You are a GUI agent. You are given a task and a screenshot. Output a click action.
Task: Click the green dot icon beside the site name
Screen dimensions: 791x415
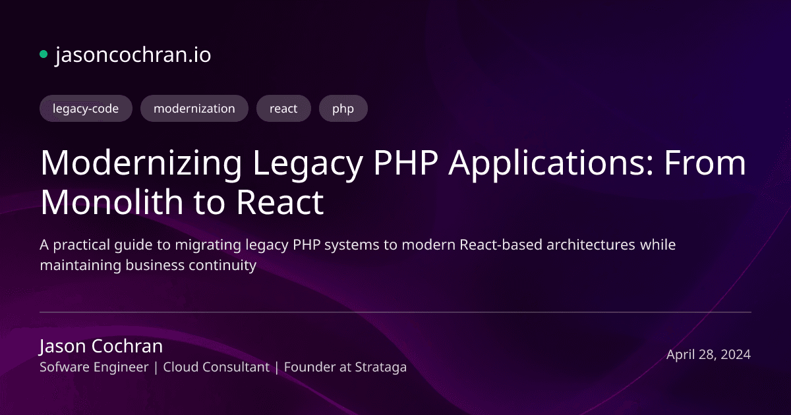pos(44,53)
